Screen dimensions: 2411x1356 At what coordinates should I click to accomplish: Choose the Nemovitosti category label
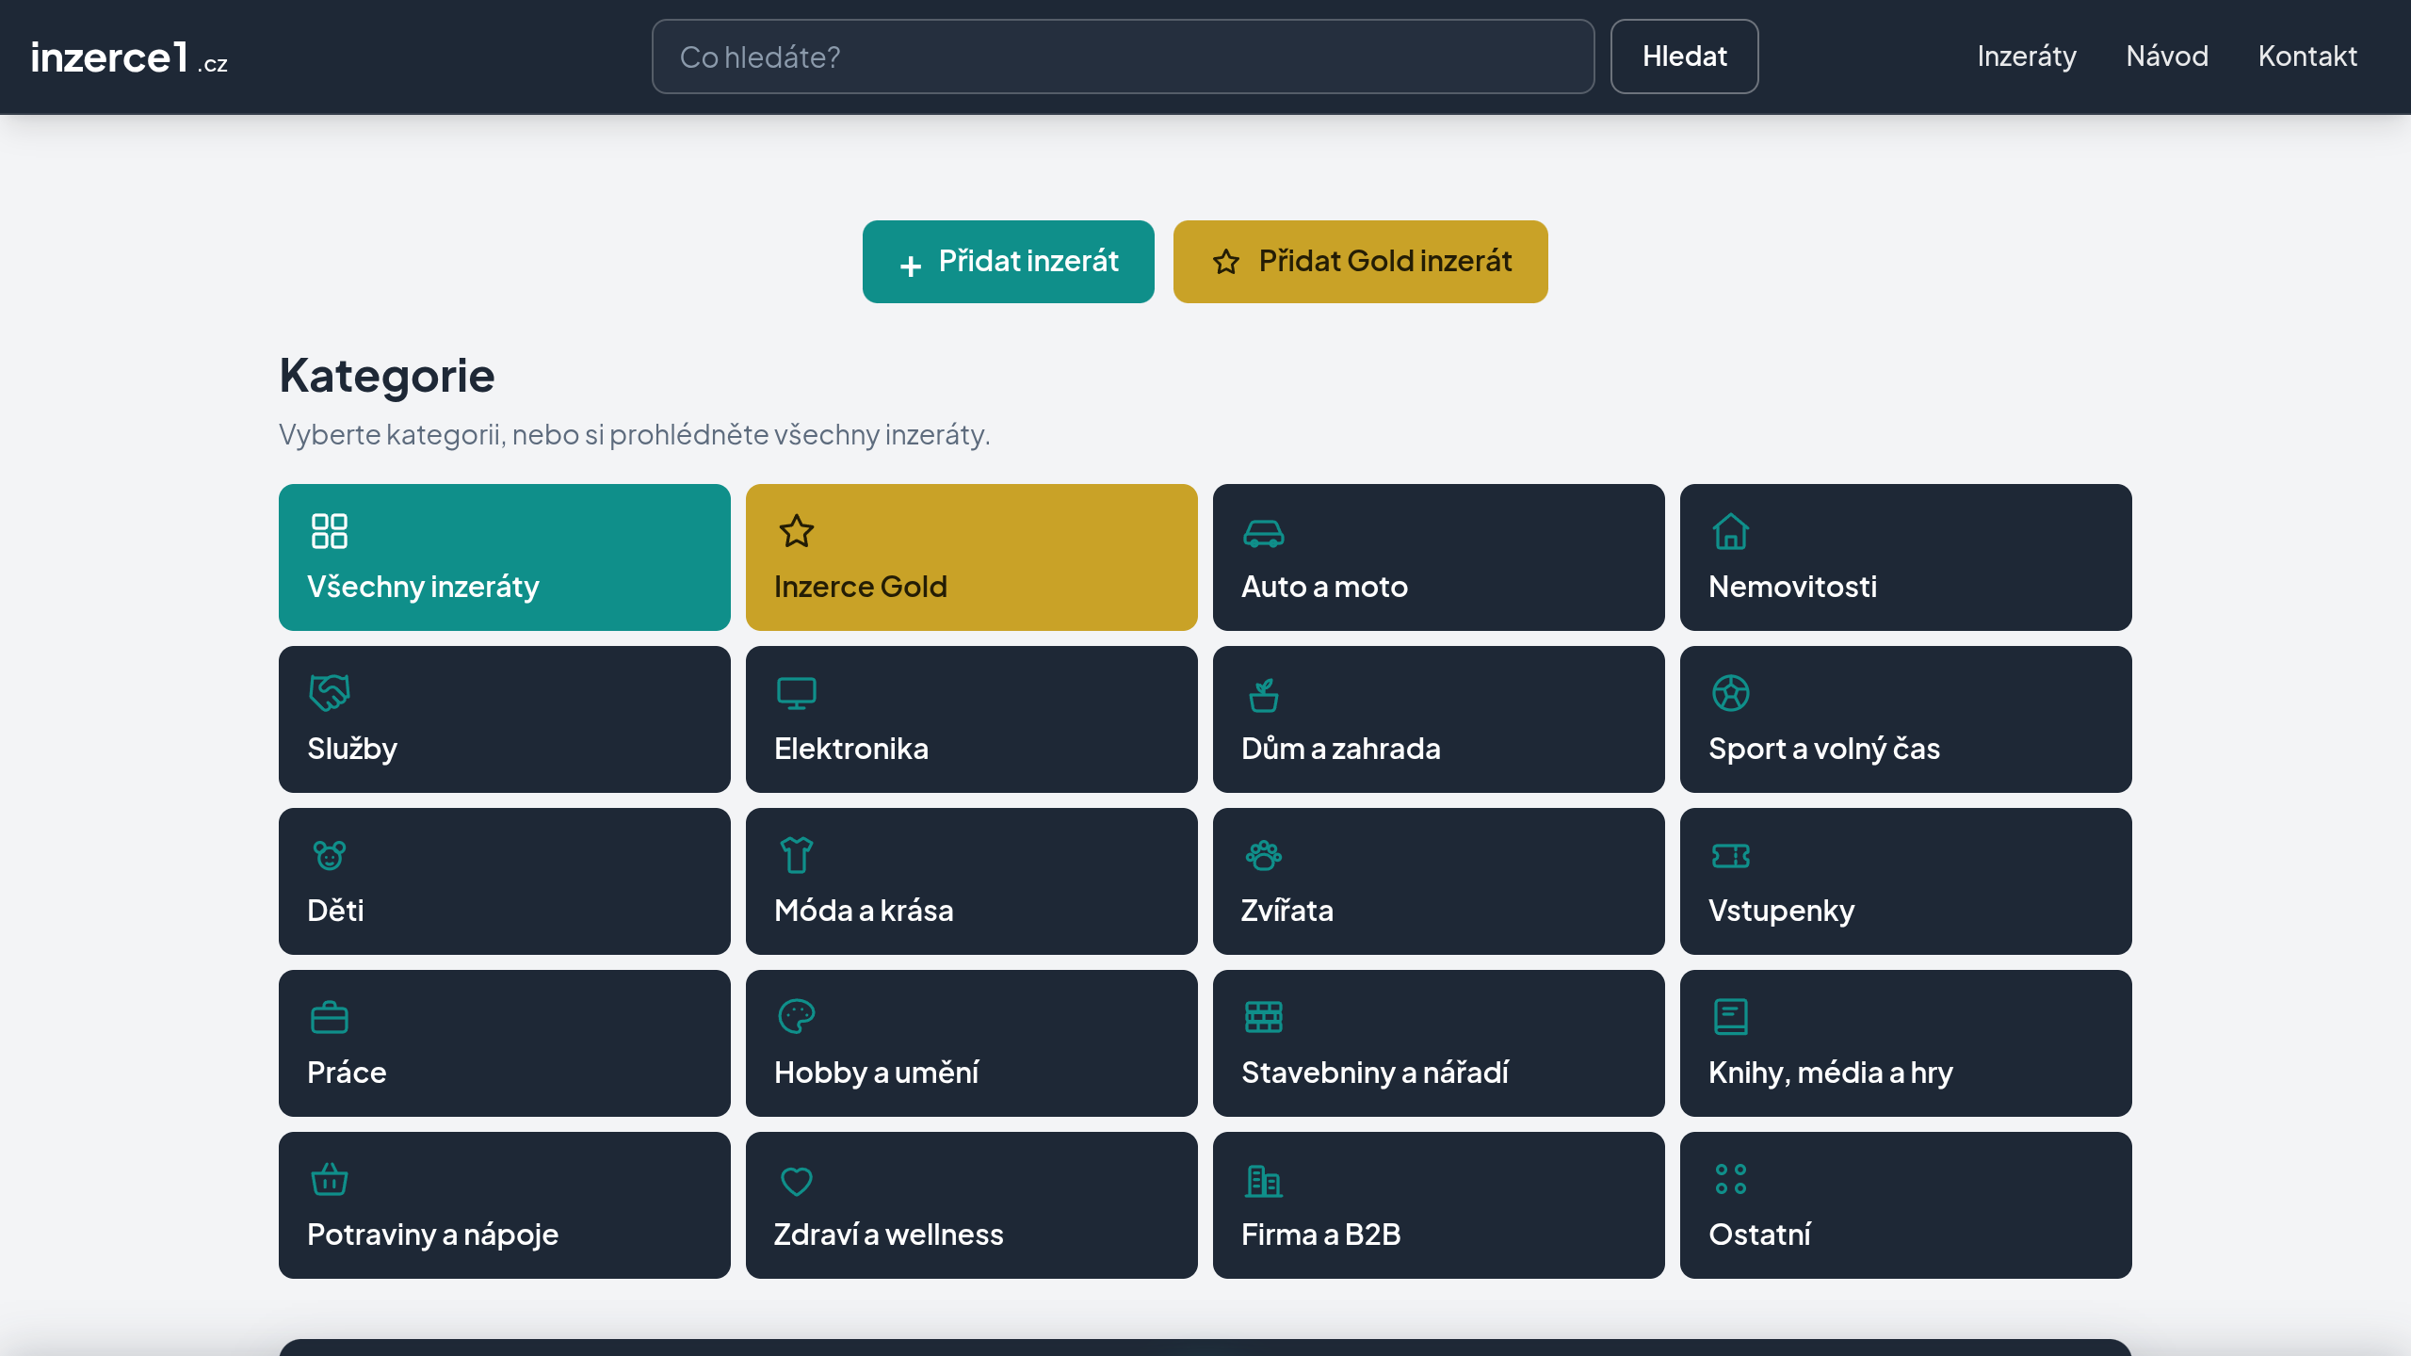click(1792, 587)
